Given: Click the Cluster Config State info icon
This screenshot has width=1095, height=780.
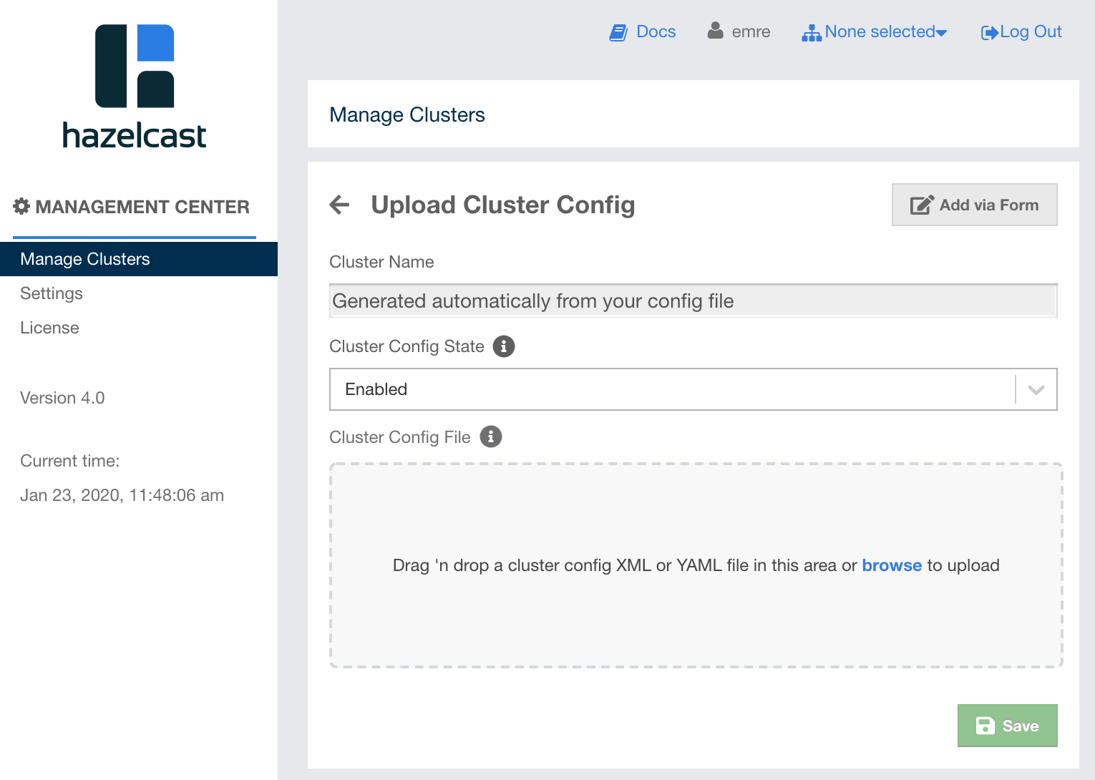Looking at the screenshot, I should 504,346.
